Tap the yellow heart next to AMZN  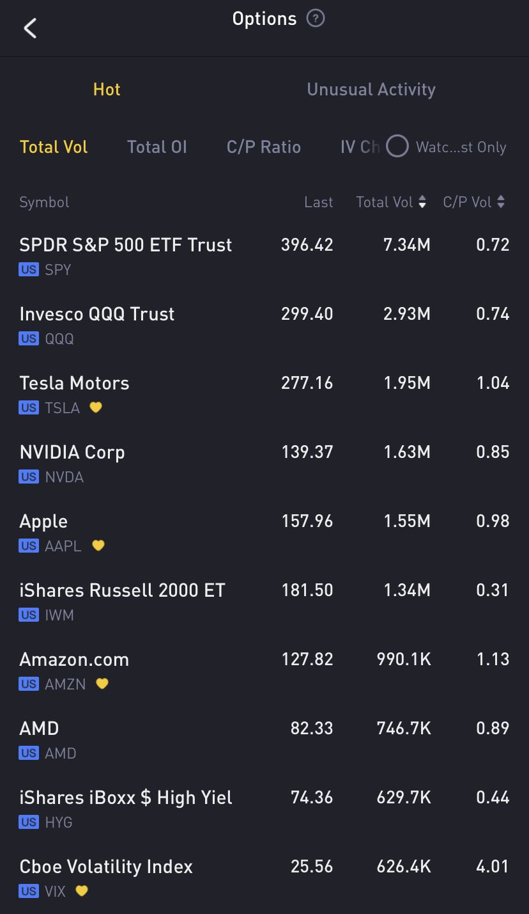[102, 683]
